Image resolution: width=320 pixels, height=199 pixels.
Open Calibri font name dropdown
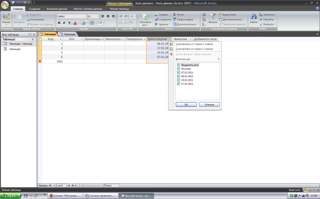(85, 16)
